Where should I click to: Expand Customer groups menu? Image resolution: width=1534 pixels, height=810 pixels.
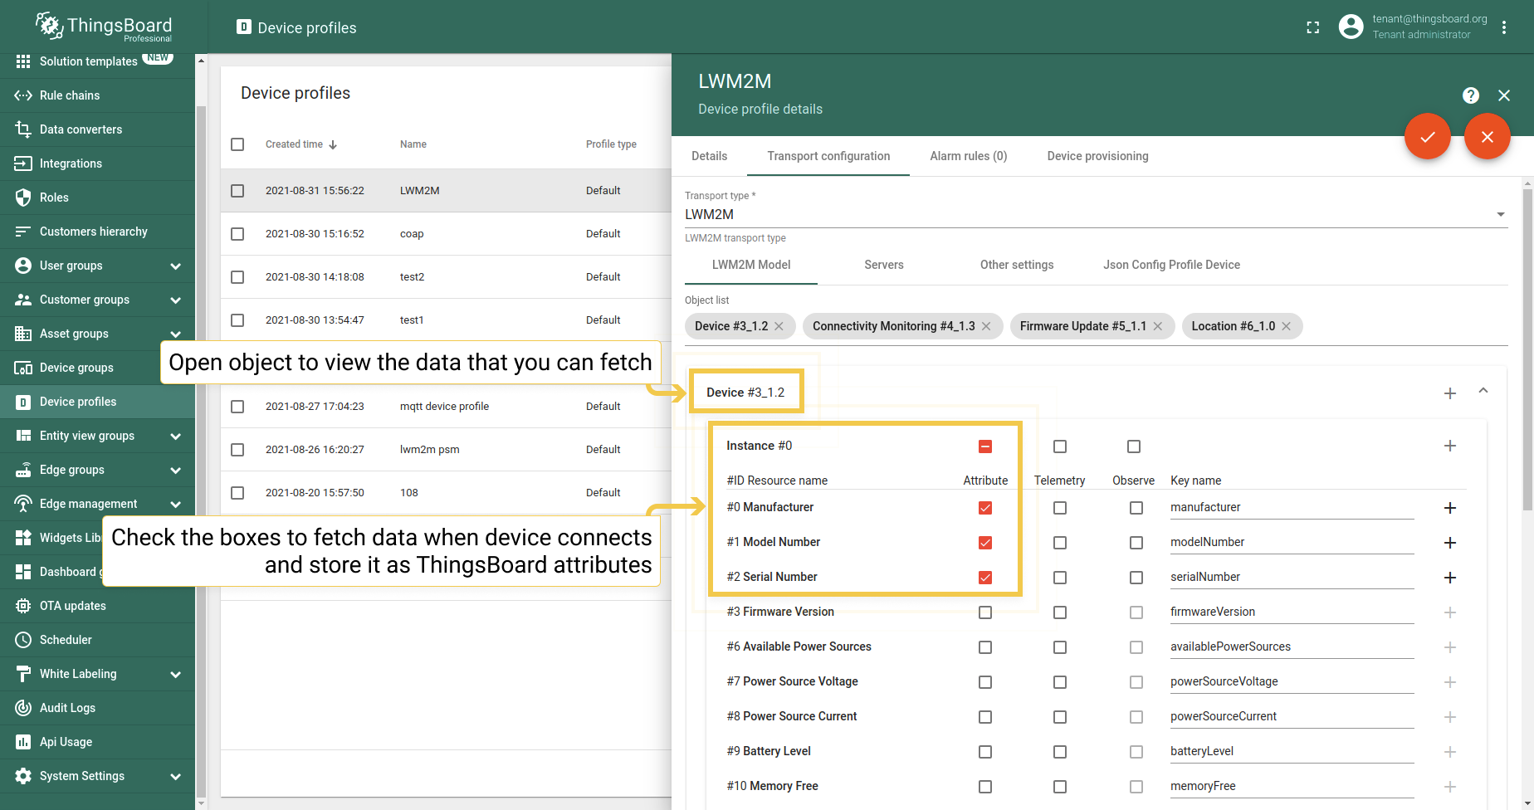click(175, 300)
